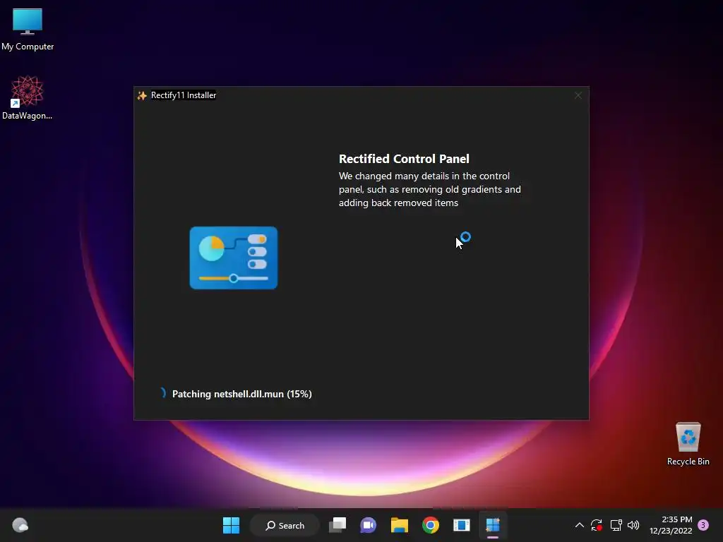Open the pinned app next to Chrome

pyautogui.click(x=461, y=525)
